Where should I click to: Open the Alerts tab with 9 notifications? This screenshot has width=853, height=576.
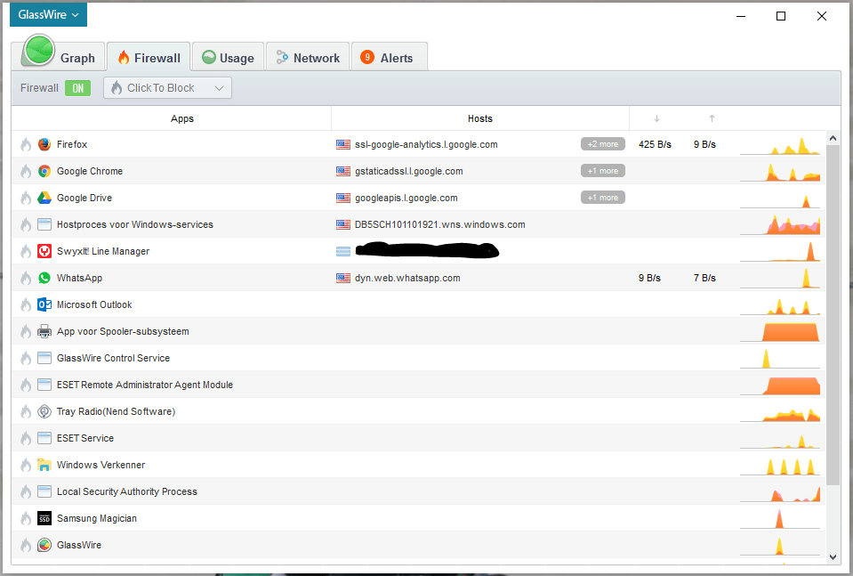[x=390, y=57]
